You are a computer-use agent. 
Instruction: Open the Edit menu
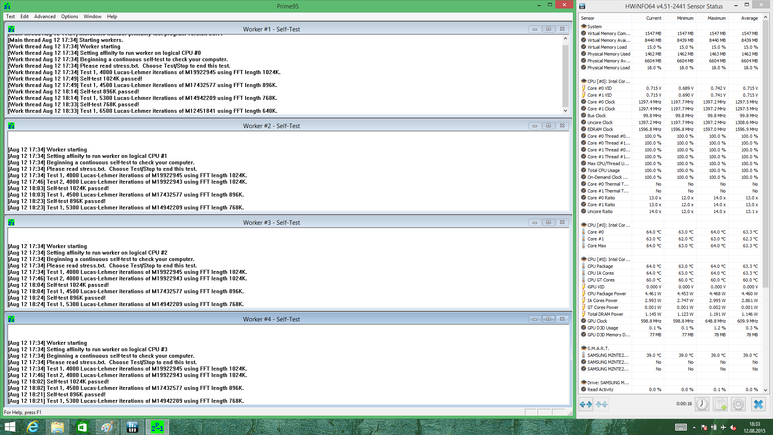(x=25, y=17)
